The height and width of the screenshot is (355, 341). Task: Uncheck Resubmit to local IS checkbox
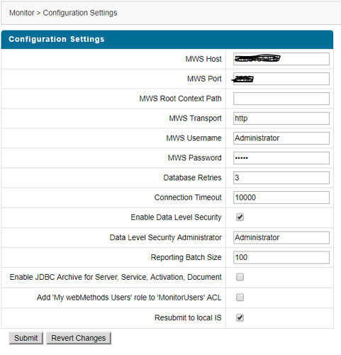point(240,317)
